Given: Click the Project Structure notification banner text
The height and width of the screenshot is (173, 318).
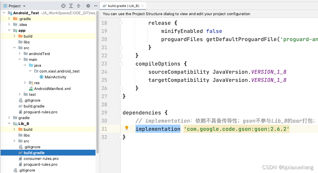Looking at the screenshot, I should tap(176, 14).
